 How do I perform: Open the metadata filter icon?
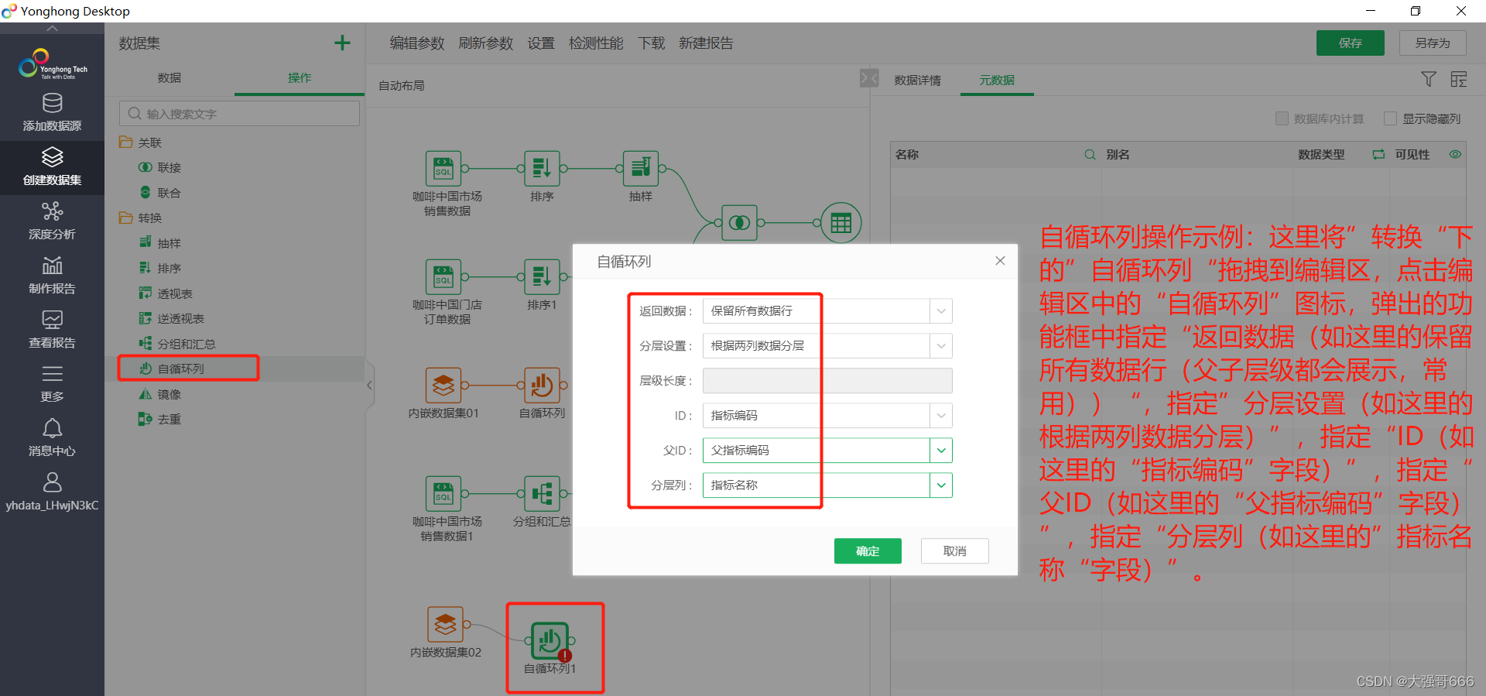pyautogui.click(x=1429, y=79)
